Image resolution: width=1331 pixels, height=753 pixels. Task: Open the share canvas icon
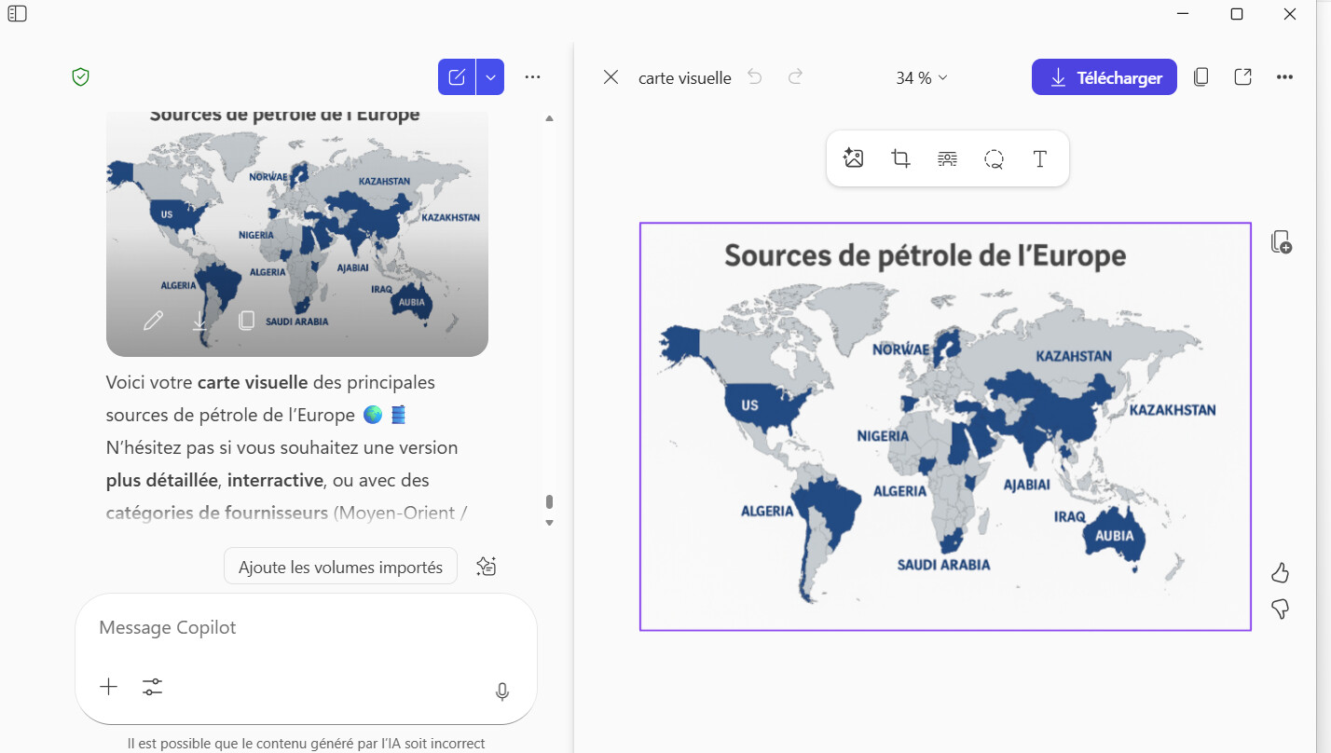click(x=1242, y=77)
